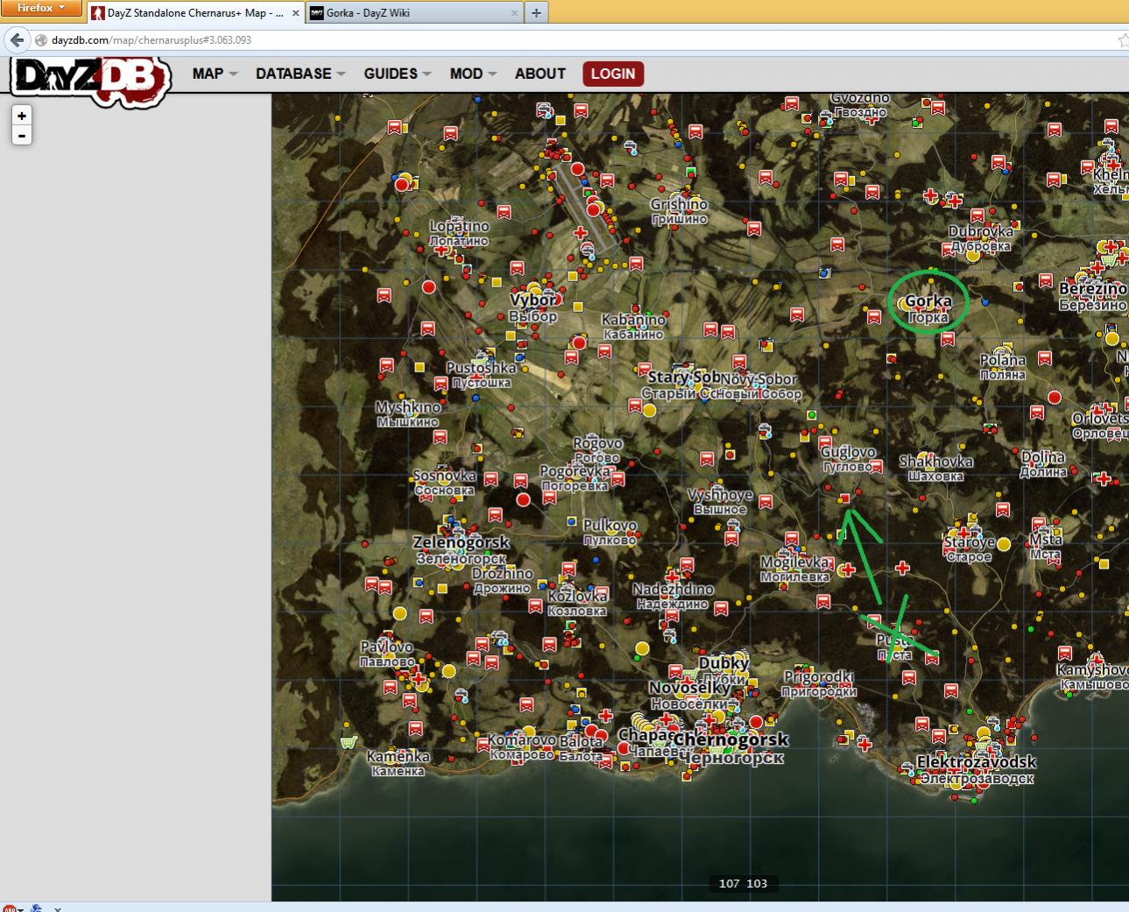Viewport: 1129px width, 912px height.
Task: Click the large yellow circle marker beside Staroye
Action: pos(1004,544)
